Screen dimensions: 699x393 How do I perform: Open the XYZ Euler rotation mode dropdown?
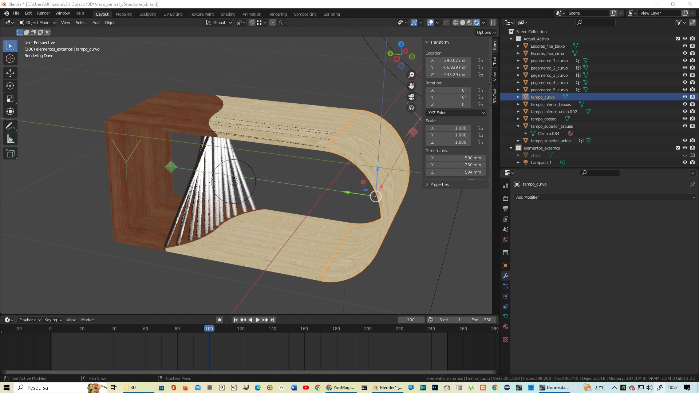click(x=455, y=113)
